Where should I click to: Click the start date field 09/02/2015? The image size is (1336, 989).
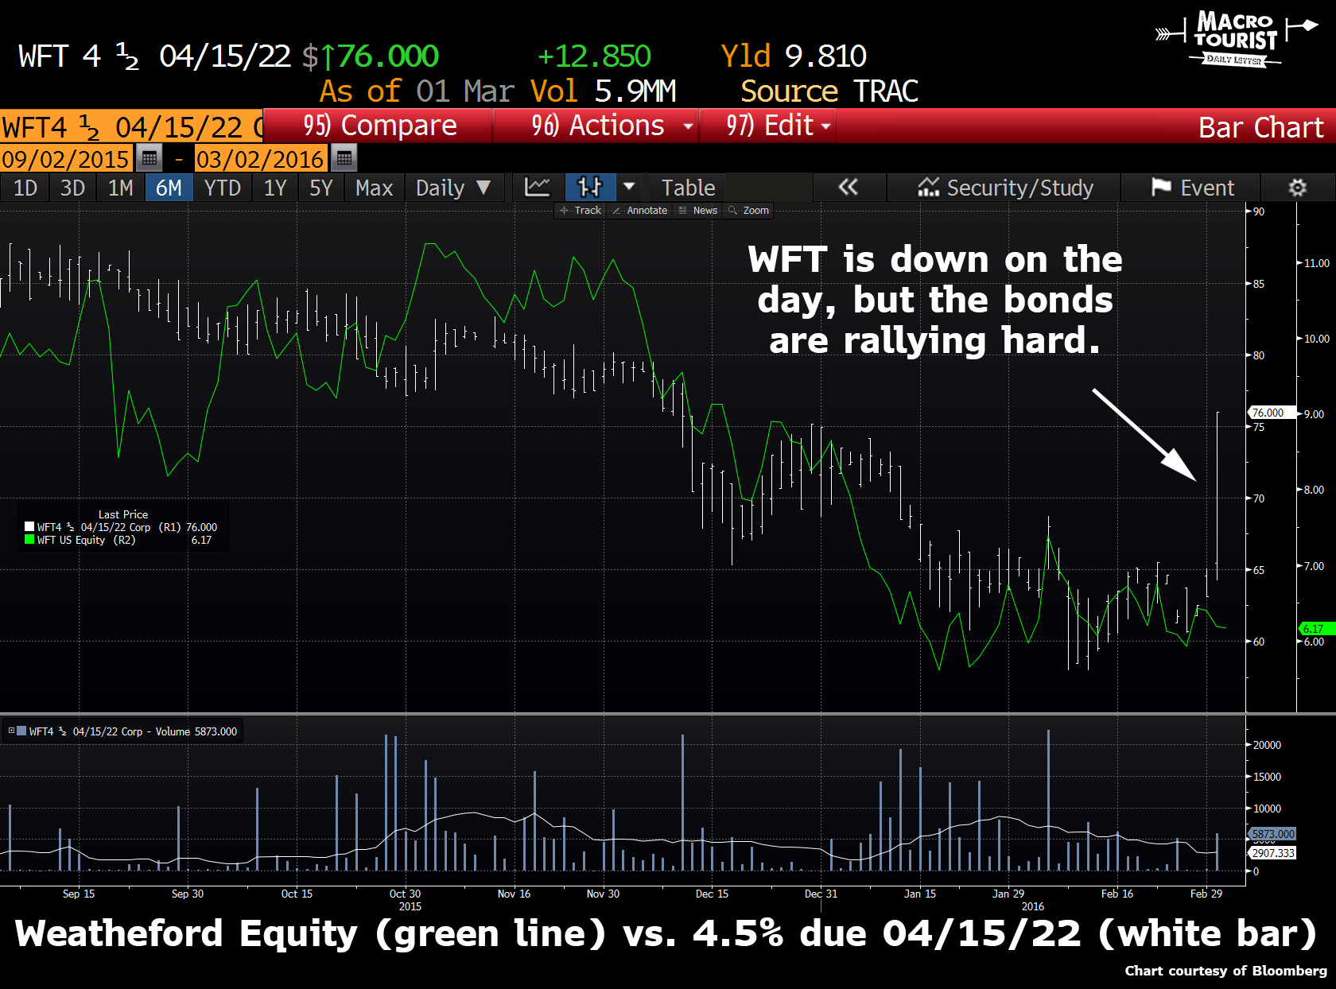point(66,158)
